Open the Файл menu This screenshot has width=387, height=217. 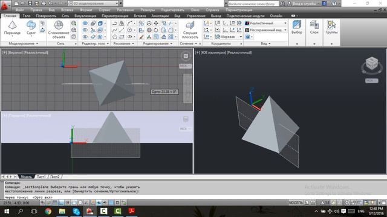pos(20,10)
